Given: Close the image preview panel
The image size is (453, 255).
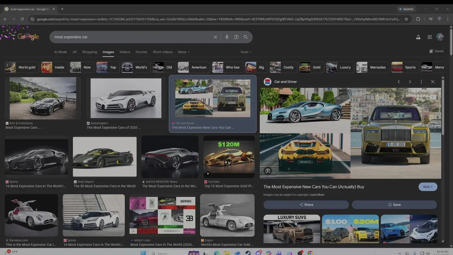Looking at the screenshot, I should pos(432,82).
